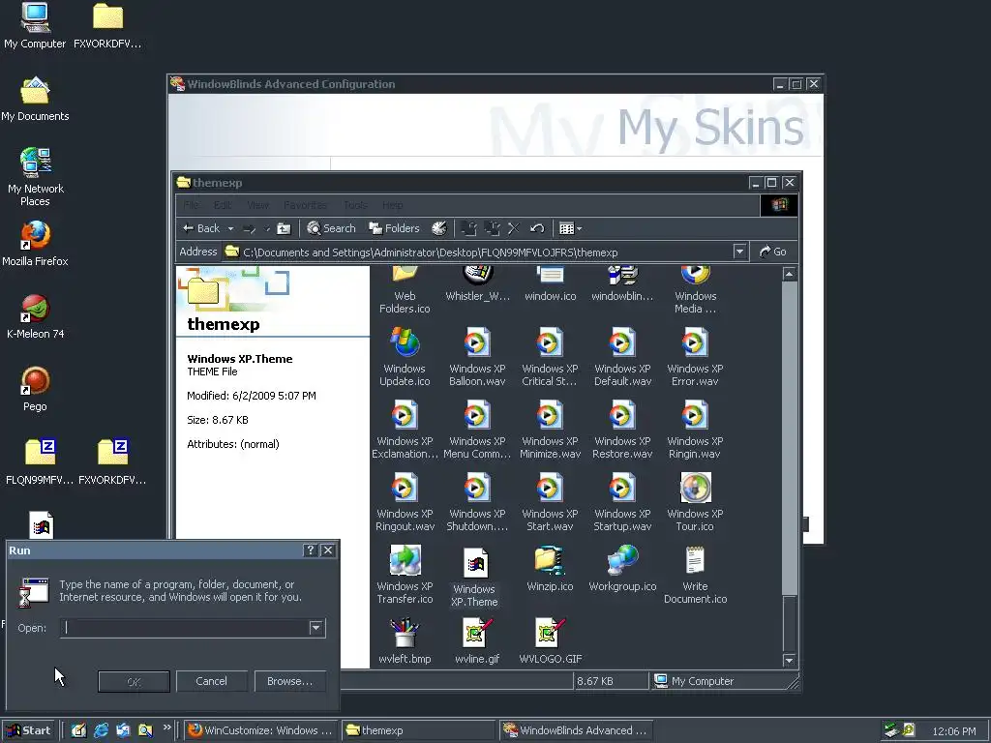Select the wvleft.bmp file
The image size is (991, 743).
pos(405,640)
